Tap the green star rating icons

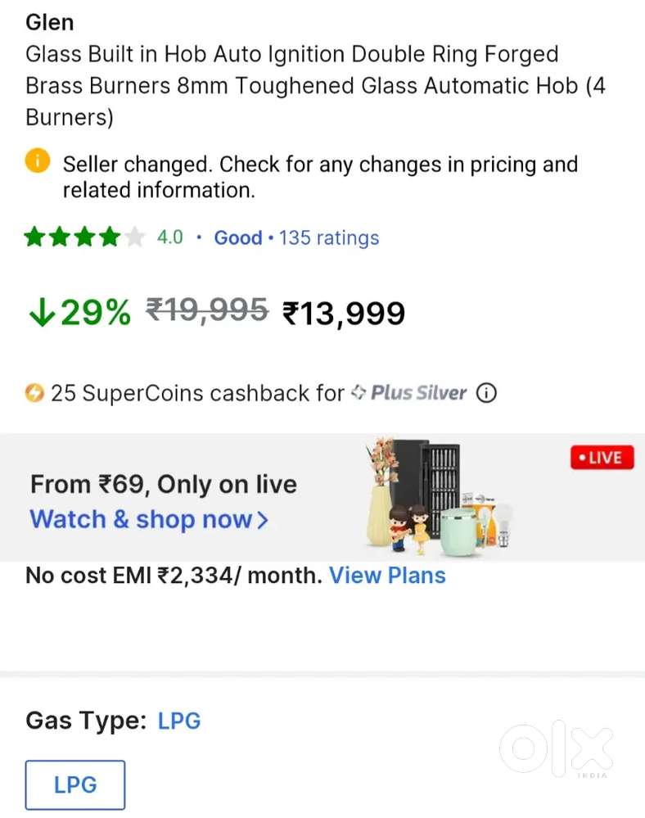[x=84, y=238]
